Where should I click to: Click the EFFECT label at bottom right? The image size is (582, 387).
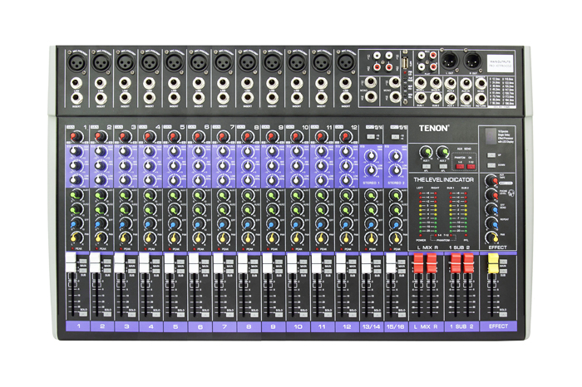coord(498,327)
